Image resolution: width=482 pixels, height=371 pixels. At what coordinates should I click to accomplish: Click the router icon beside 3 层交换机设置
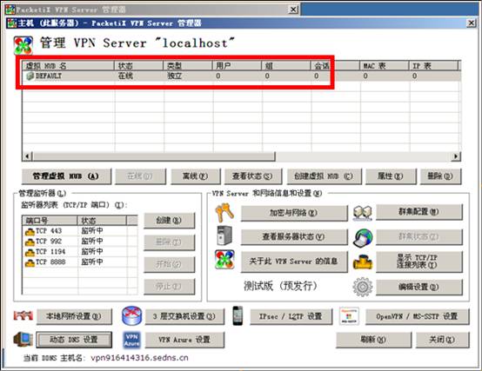point(131,315)
